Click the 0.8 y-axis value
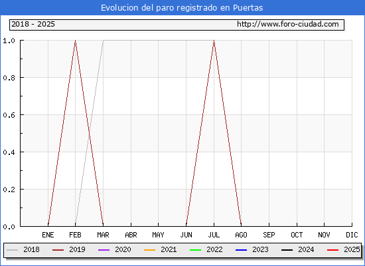This screenshot has width=365, height=266. 9,78
